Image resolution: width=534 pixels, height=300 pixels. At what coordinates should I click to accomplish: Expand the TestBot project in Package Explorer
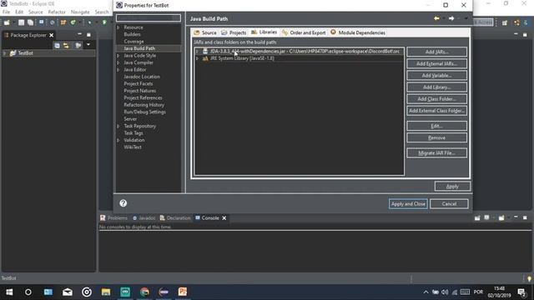(4, 53)
